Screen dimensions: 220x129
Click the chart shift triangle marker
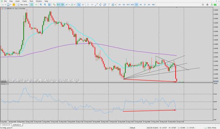tap(177, 7)
